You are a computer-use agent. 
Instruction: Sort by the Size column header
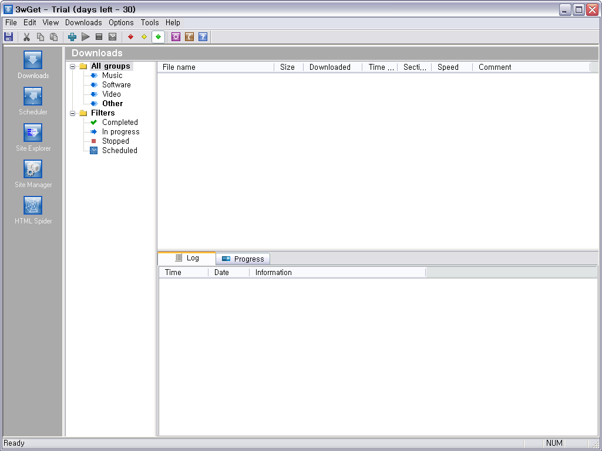click(288, 67)
